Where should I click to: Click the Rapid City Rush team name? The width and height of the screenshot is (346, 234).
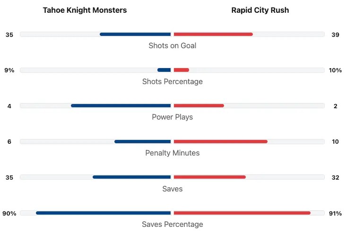pyautogui.click(x=260, y=10)
